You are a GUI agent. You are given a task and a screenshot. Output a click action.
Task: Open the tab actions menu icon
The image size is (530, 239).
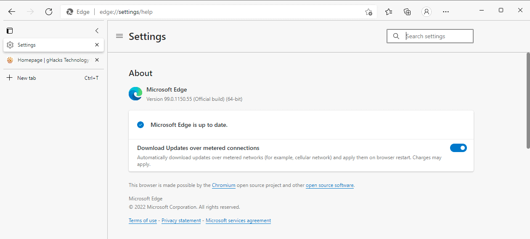10,31
